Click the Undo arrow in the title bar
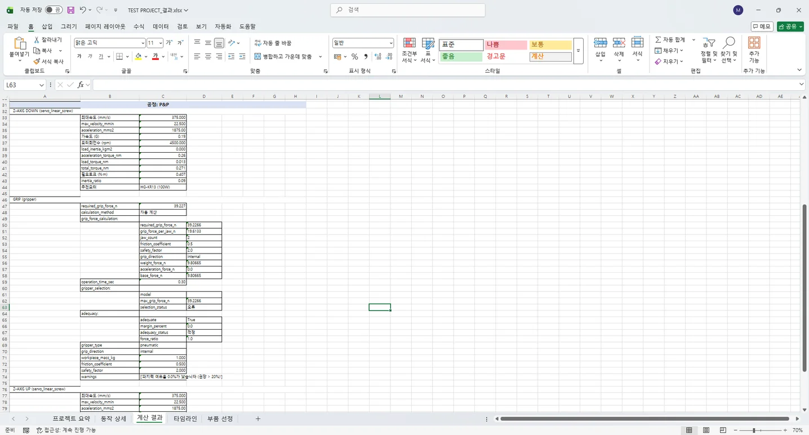Image resolution: width=809 pixels, height=435 pixels. (x=83, y=10)
